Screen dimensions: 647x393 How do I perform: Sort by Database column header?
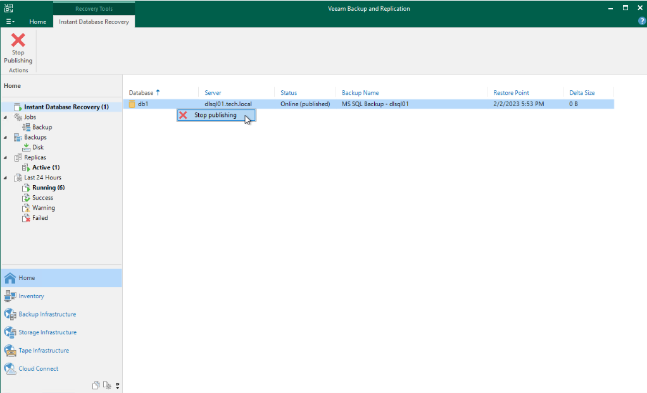(x=141, y=93)
